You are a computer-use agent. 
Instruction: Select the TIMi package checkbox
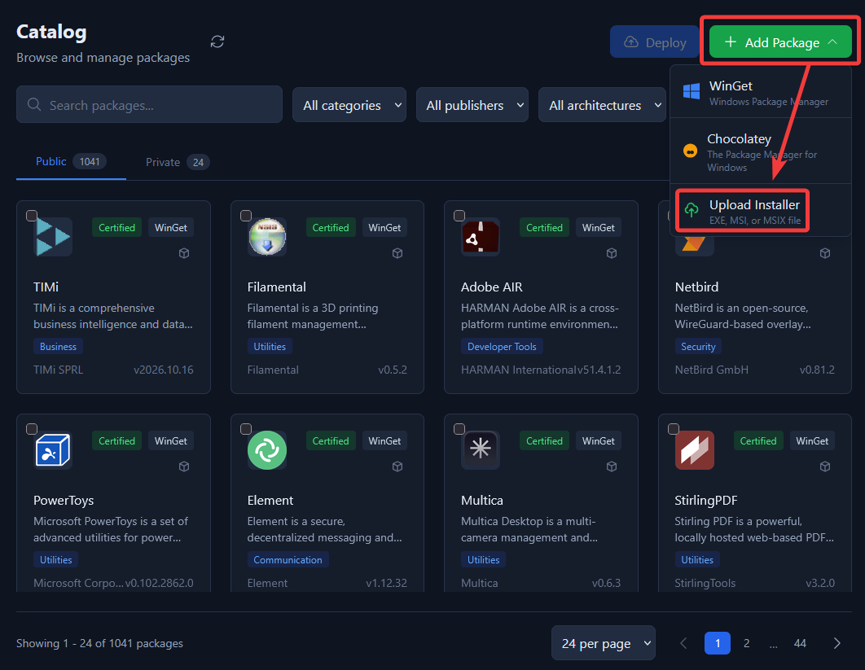(x=32, y=216)
